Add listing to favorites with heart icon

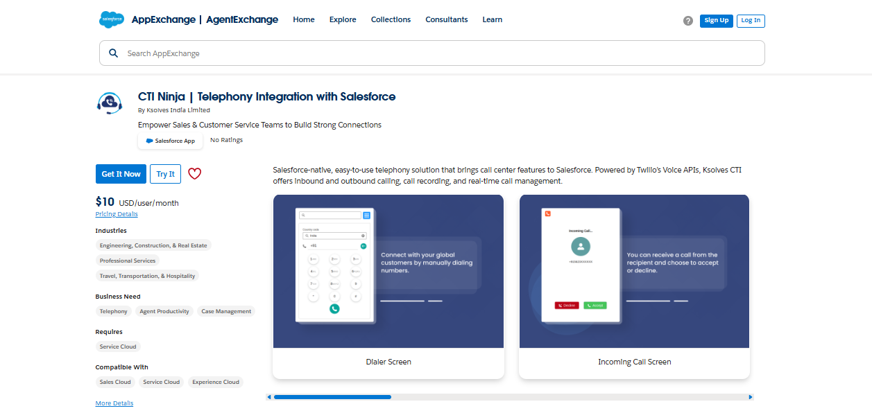click(195, 174)
